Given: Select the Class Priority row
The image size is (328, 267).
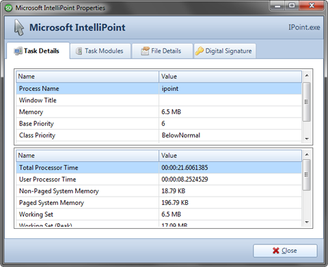Looking at the screenshot, I should (x=159, y=135).
